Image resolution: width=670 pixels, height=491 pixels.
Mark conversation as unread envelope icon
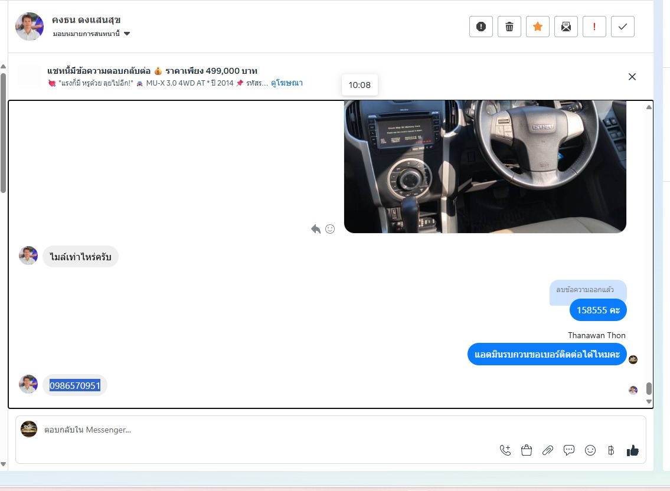[566, 27]
